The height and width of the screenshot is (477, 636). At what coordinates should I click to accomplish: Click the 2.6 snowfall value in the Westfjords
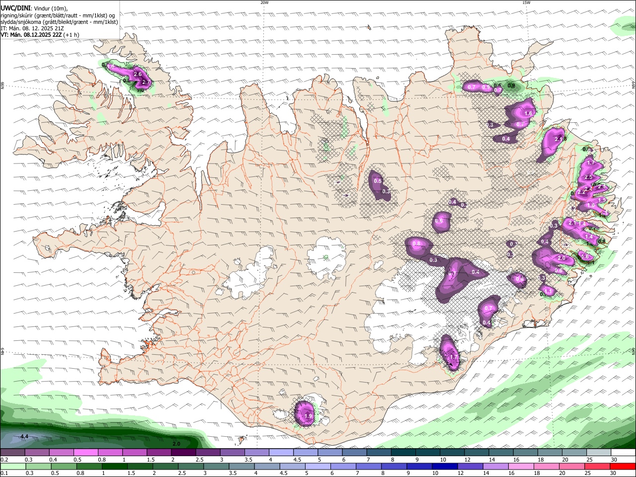pyautogui.click(x=138, y=74)
